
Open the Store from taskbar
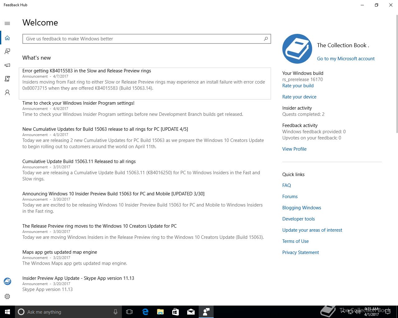[175, 312]
